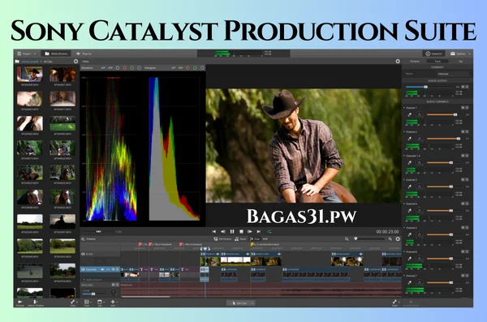Stop the video playback
The image size is (487, 322).
point(241,232)
